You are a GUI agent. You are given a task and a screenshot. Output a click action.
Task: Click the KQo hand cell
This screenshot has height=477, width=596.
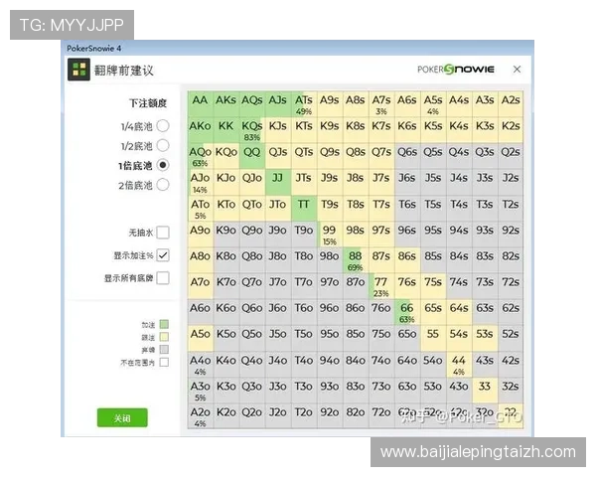226,156
